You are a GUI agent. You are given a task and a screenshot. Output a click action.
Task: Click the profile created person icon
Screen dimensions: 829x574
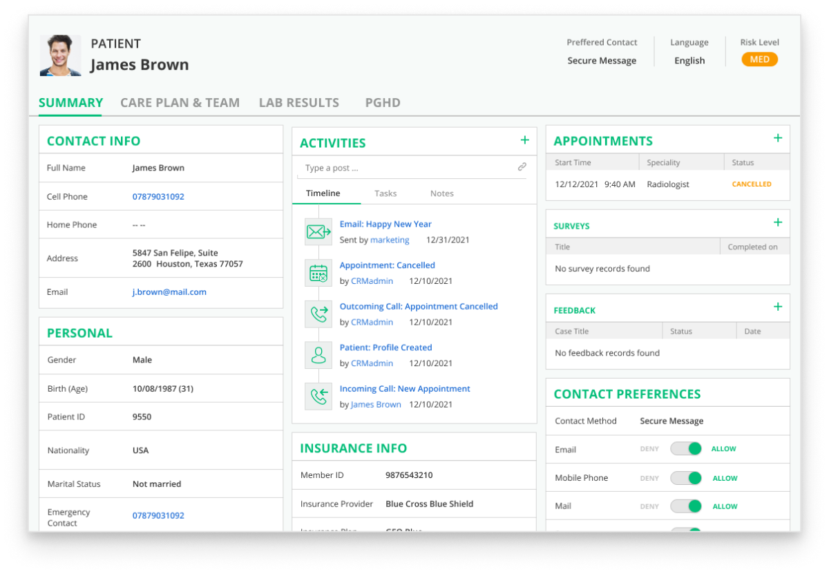[318, 356]
